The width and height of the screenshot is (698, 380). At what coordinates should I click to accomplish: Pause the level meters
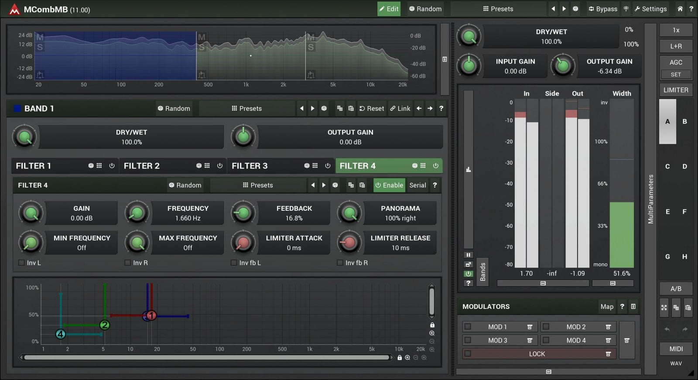(x=468, y=255)
